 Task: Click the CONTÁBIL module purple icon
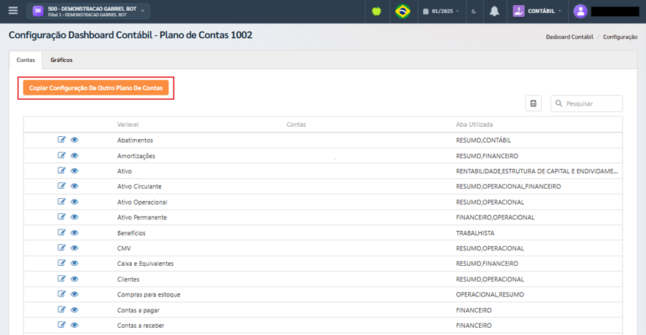coord(518,11)
